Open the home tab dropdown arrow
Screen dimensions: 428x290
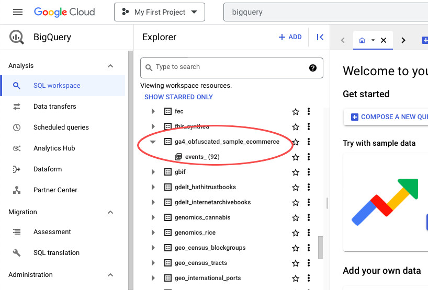pyautogui.click(x=373, y=40)
